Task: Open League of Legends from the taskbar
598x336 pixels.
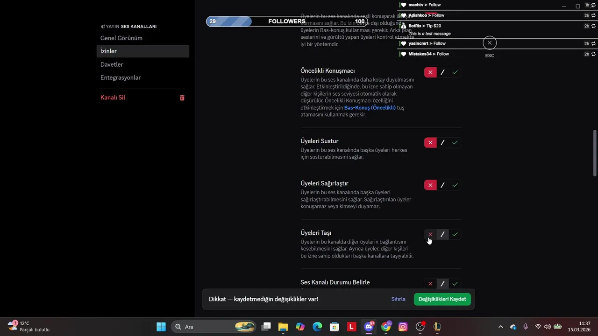Action: (x=437, y=327)
